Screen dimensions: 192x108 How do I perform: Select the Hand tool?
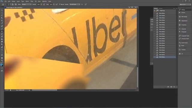(2, 58)
